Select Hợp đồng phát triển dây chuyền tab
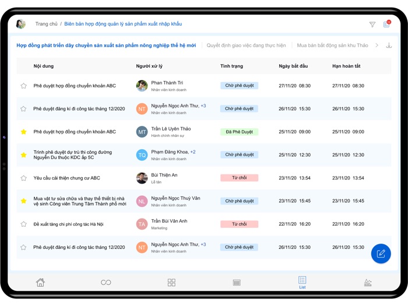 pyautogui.click(x=106, y=45)
